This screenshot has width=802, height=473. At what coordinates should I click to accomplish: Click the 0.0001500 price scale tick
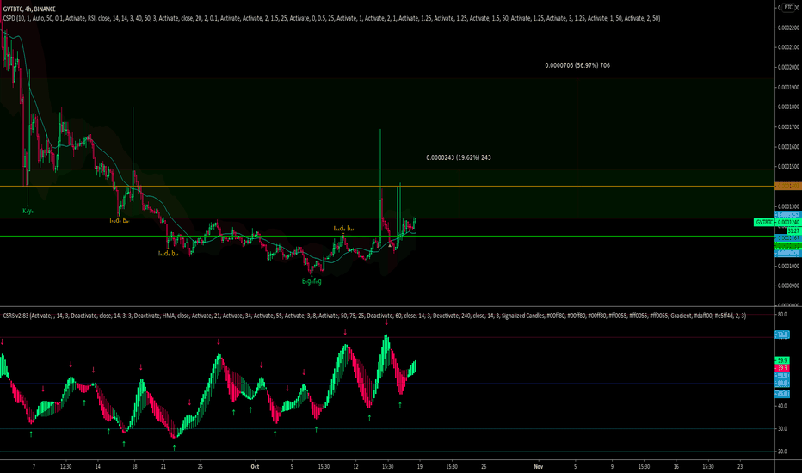pyautogui.click(x=788, y=167)
